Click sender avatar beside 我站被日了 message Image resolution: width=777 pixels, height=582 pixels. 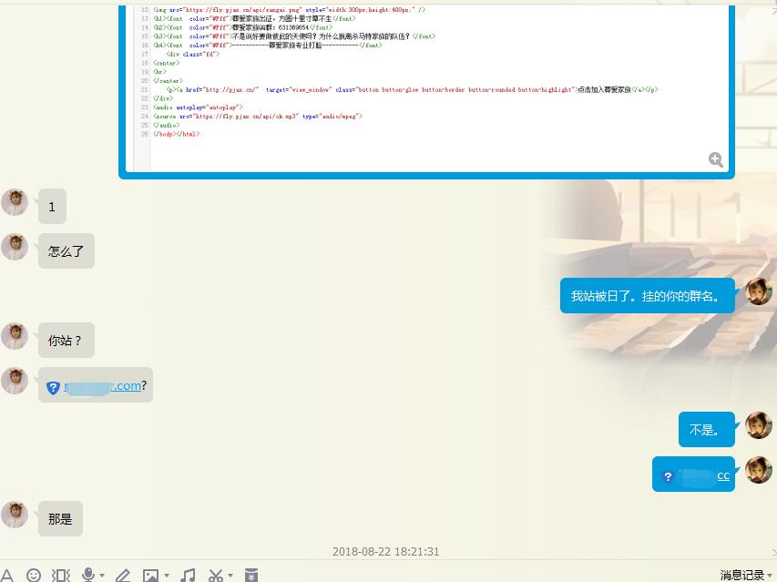[x=758, y=291]
